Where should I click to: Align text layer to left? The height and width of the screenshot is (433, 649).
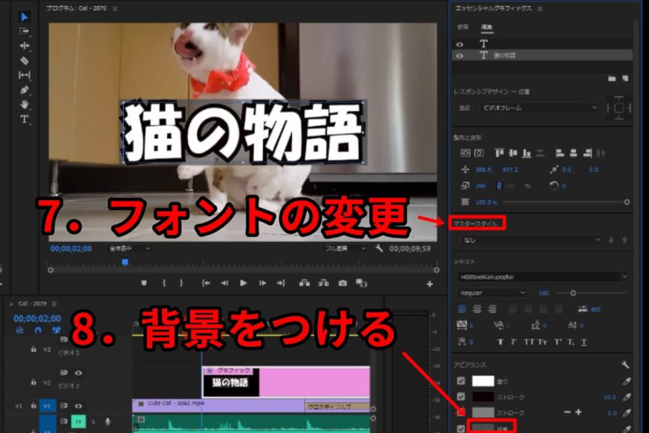coord(560,153)
